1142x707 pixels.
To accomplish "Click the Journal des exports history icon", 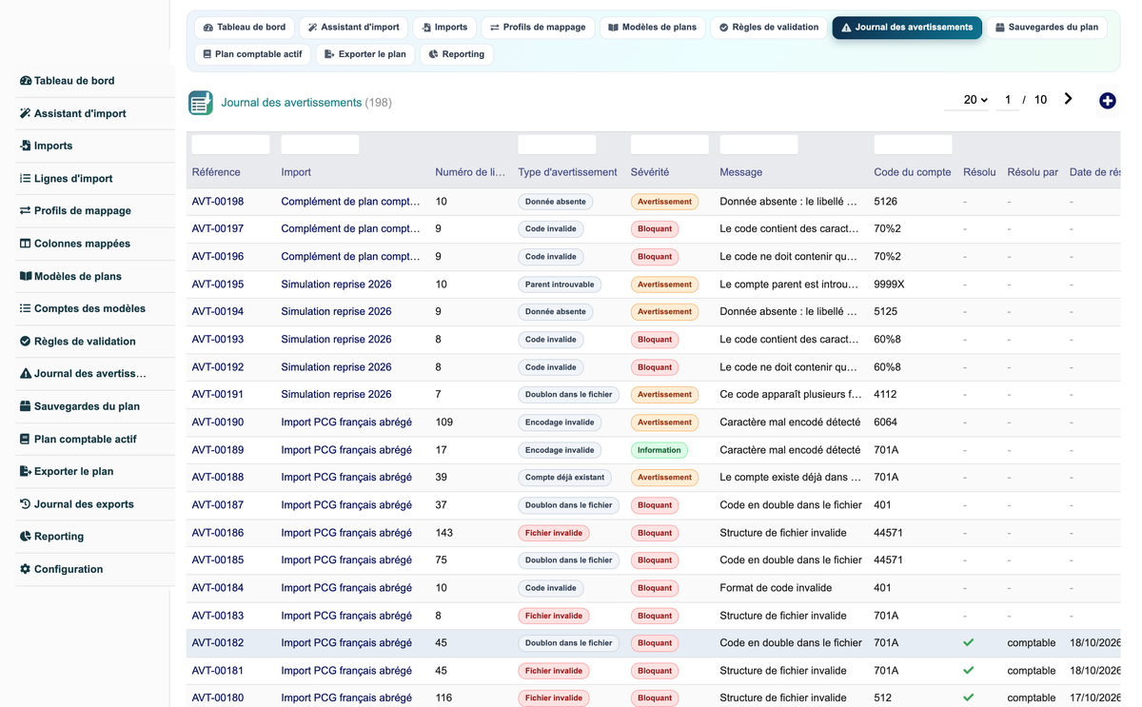I will click(26, 503).
